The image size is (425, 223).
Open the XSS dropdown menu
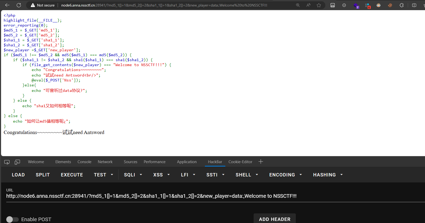click(x=161, y=175)
